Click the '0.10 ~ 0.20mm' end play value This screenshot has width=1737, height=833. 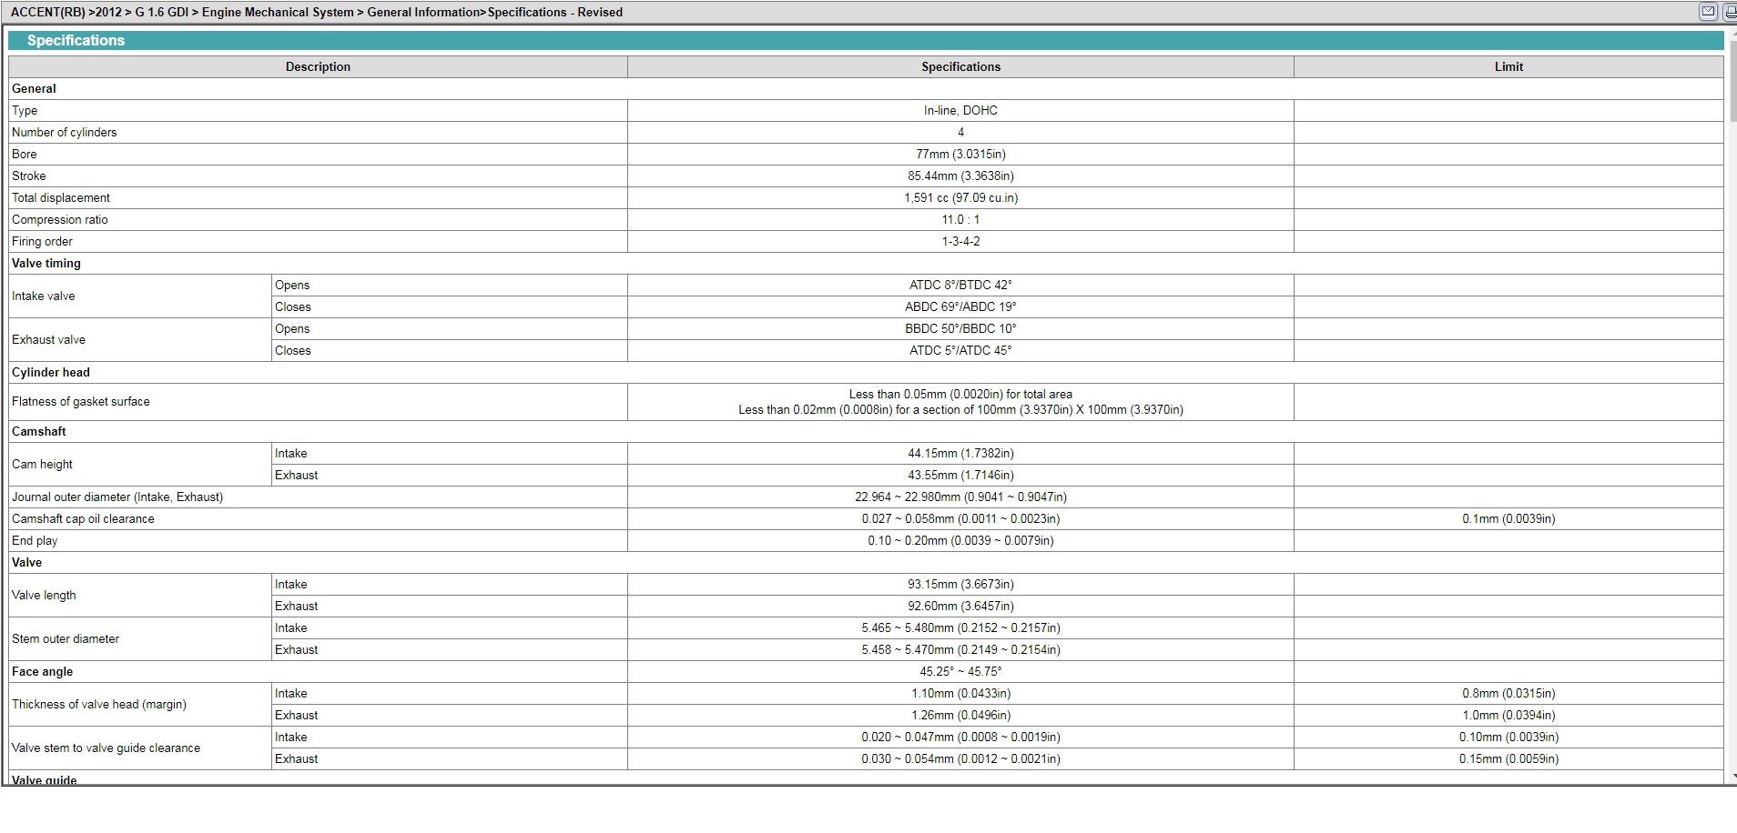[960, 540]
